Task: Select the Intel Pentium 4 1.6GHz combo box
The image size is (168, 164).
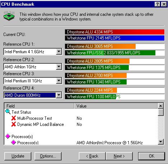Action: click(x=33, y=52)
